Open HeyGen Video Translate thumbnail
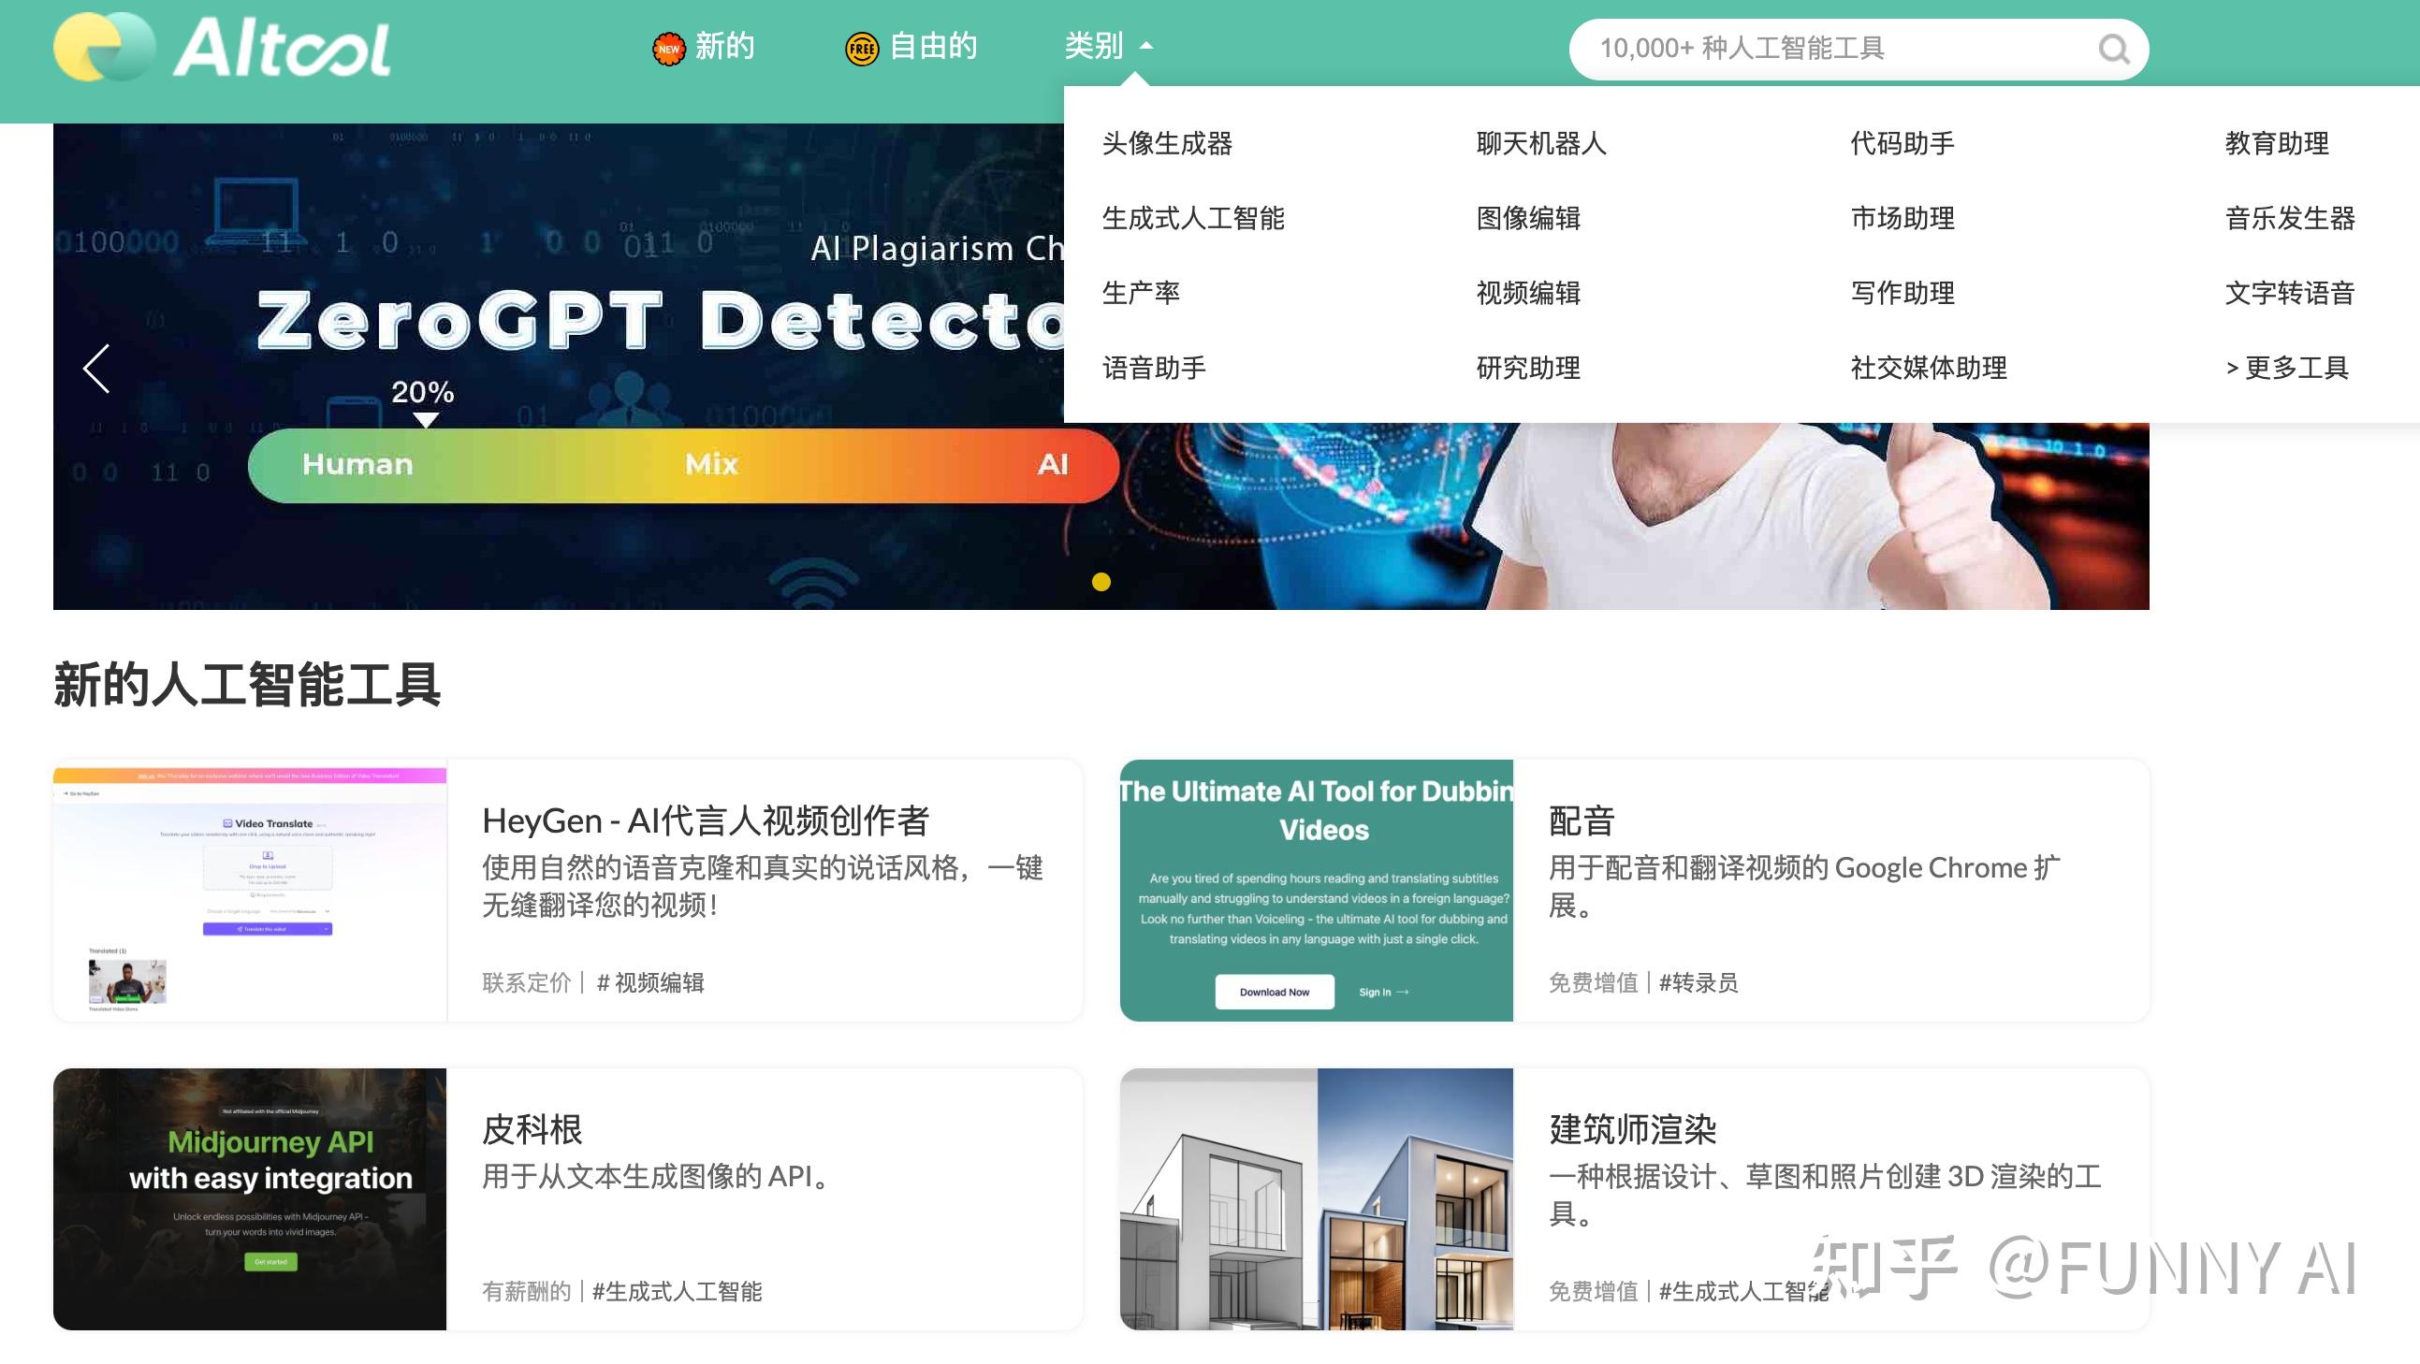Image resolution: width=2420 pixels, height=1364 pixels. click(250, 891)
